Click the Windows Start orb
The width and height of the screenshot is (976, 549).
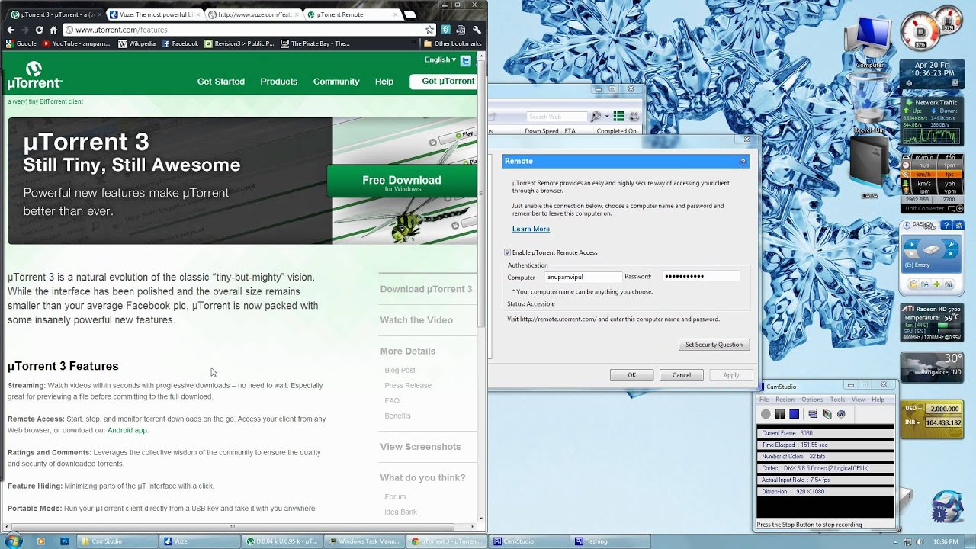click(13, 541)
